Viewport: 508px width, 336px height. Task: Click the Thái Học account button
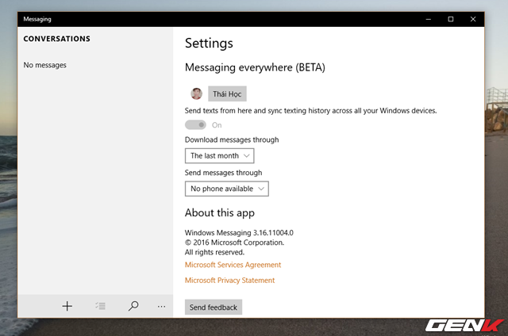[227, 94]
